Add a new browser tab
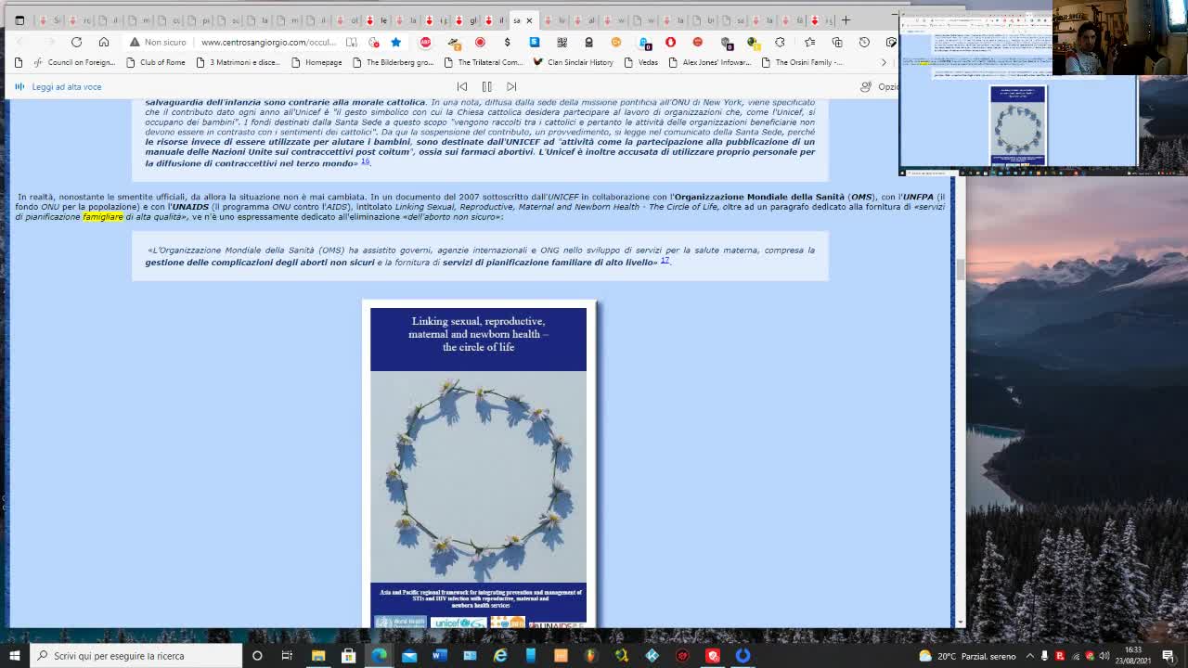 pos(846,19)
